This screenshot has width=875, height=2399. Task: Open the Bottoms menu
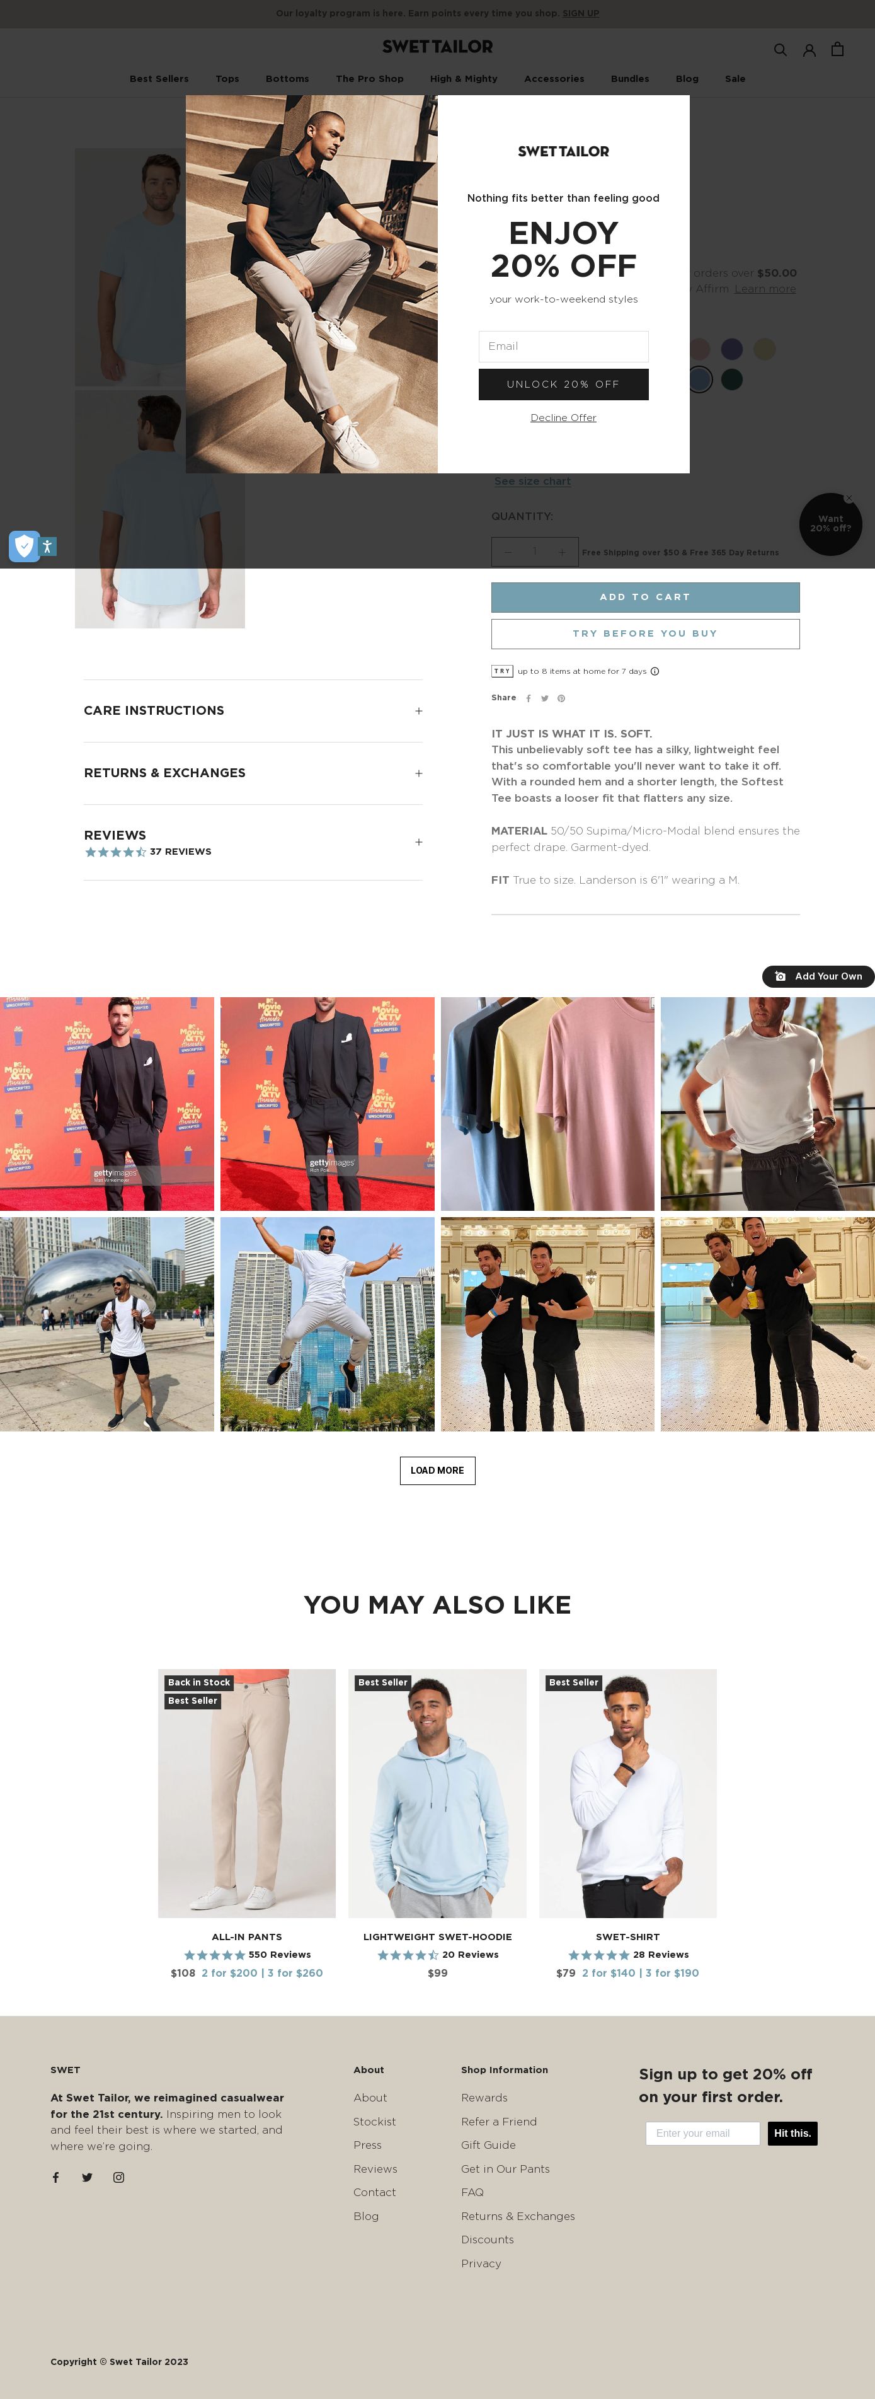[287, 78]
